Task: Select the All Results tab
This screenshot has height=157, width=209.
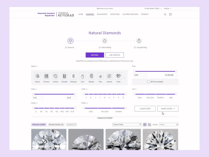Action: pyautogui.click(x=39, y=125)
